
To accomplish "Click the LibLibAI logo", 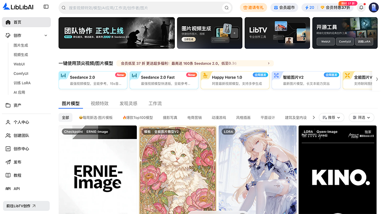I will (x=18, y=7).
